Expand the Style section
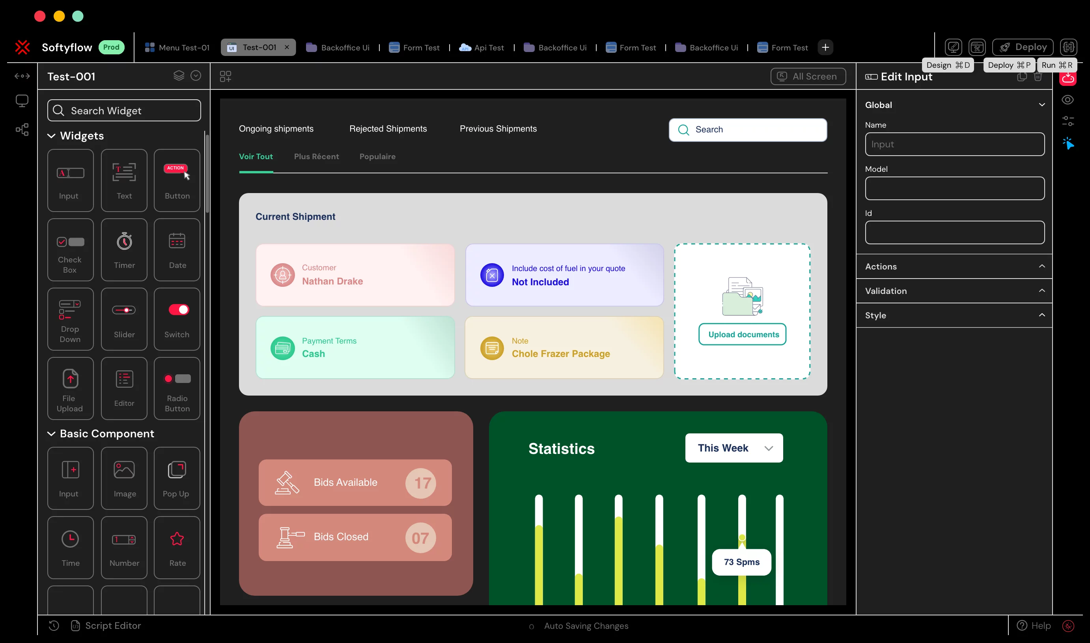Image resolution: width=1090 pixels, height=643 pixels. coord(1042,315)
